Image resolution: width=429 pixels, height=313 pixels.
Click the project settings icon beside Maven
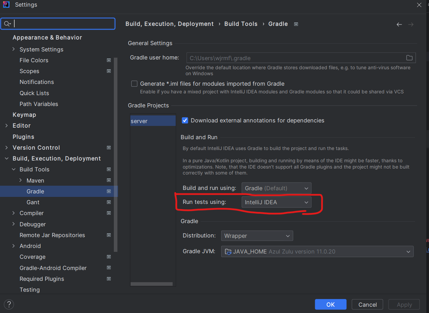(x=109, y=180)
